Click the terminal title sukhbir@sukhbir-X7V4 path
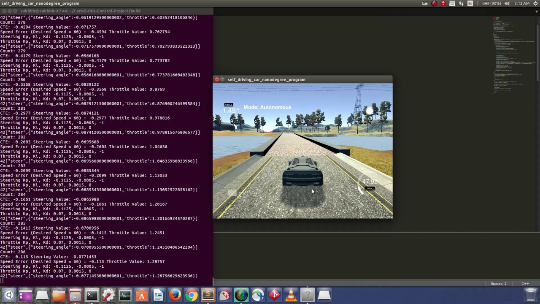This screenshot has width=540, height=304. [x=81, y=11]
